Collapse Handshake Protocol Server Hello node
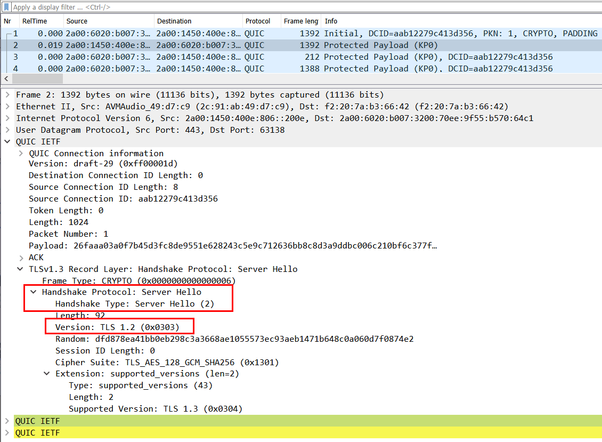Viewport: 602px width, 442px height. click(x=34, y=292)
